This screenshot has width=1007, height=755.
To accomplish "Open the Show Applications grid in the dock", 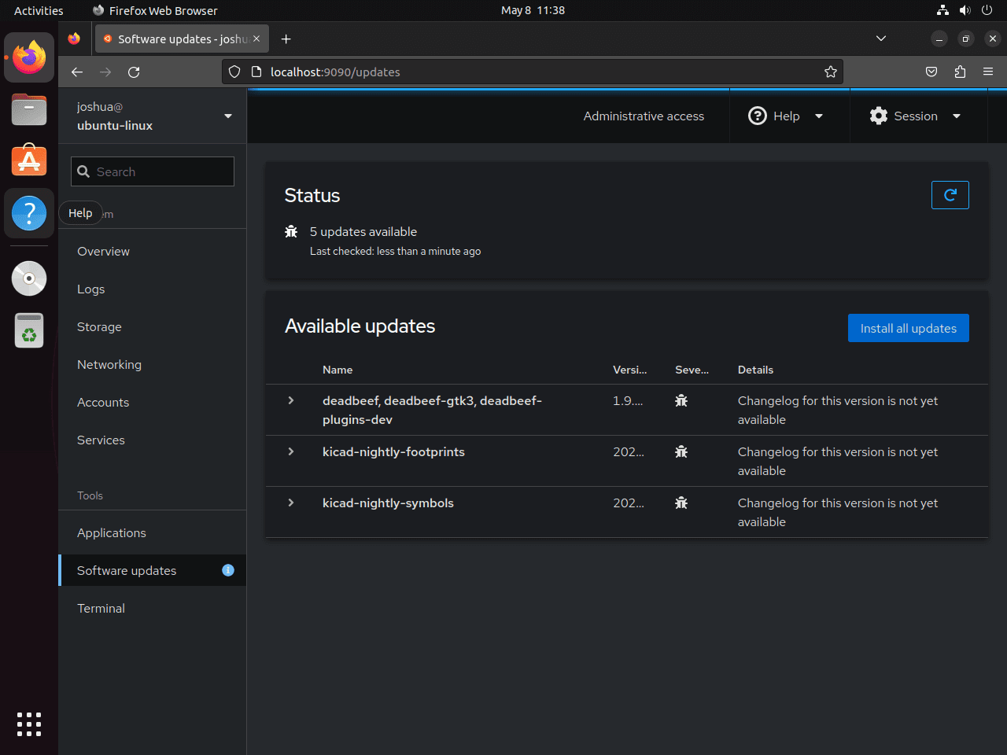I will pos(28,724).
